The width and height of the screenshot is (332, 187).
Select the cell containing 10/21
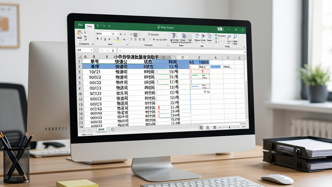pyautogui.click(x=95, y=72)
